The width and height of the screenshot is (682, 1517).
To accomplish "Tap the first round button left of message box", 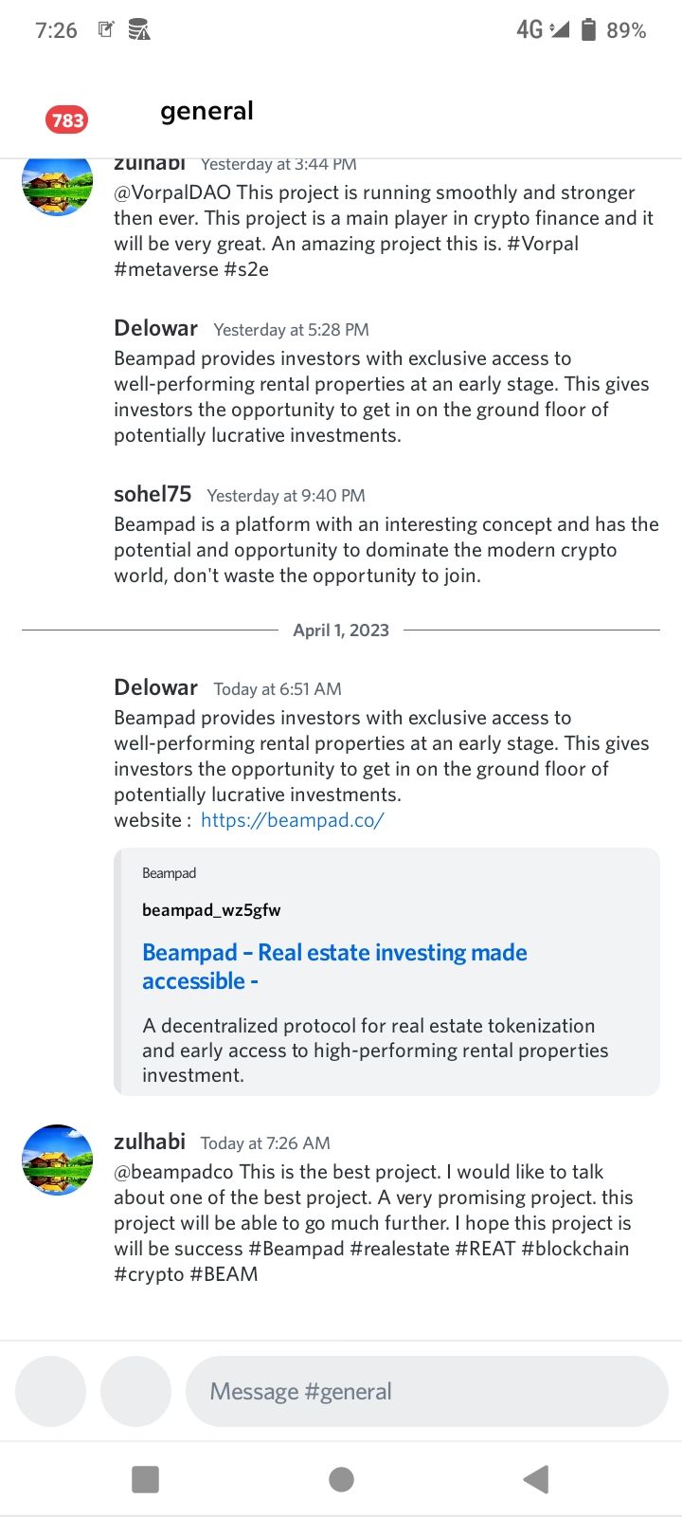I will pyautogui.click(x=50, y=1391).
